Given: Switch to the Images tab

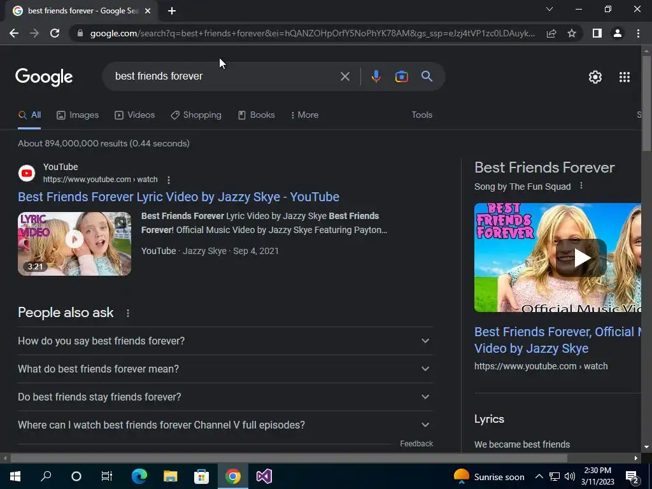Looking at the screenshot, I should tap(78, 115).
